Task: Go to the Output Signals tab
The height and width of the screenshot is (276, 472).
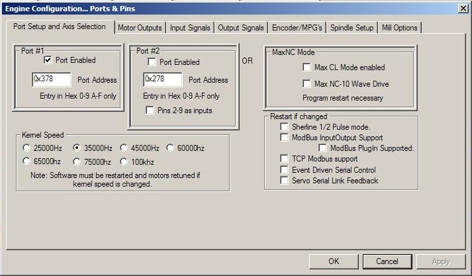Action: point(240,28)
